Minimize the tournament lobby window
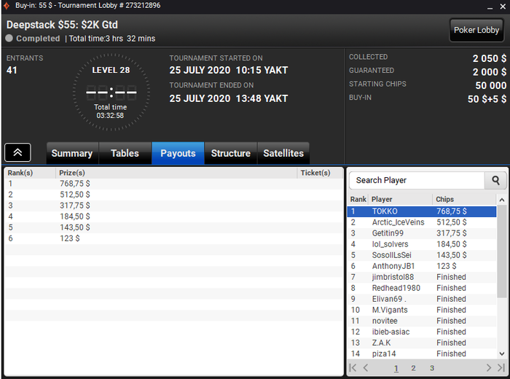Screen dimensions: 510x379 pos(490,7)
